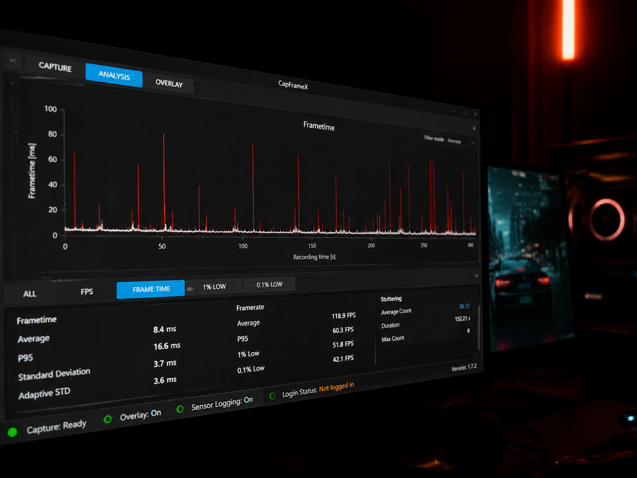The height and width of the screenshot is (478, 637).
Task: Click the Sensor Logging: On status text
Action: (222, 404)
